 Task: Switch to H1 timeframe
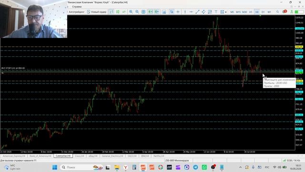(x=251, y=12)
